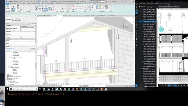
Task: Finish edit mode with green checkmark
Action: (73, 9)
